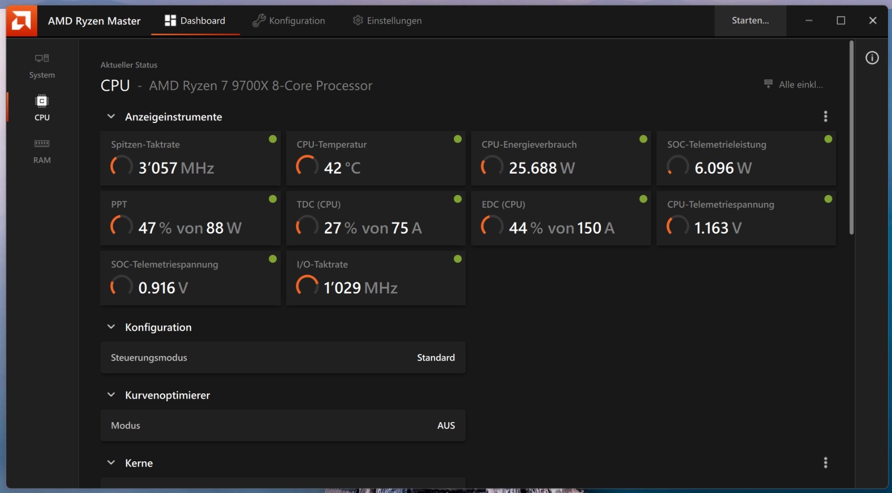Switch to the Dashboard tab

(195, 20)
